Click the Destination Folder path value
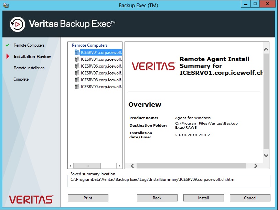278x210 pixels. click(206, 125)
